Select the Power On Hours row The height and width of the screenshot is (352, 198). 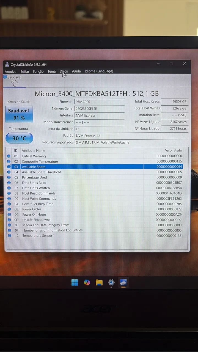95,215
